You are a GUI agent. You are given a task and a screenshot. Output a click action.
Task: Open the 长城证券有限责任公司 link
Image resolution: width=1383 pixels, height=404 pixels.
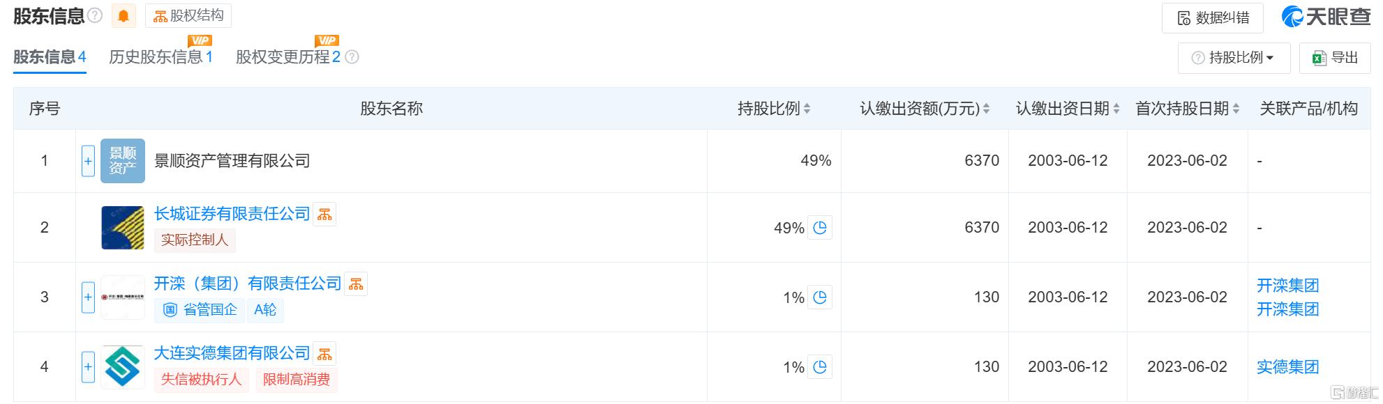click(232, 214)
